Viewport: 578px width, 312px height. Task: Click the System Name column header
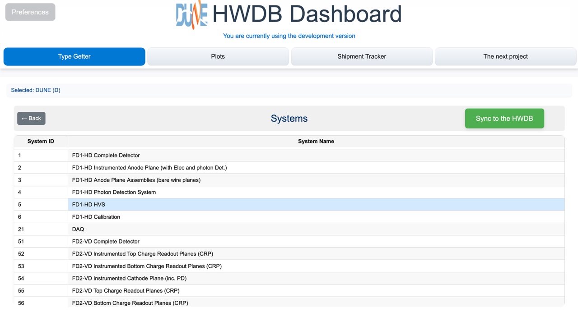316,141
